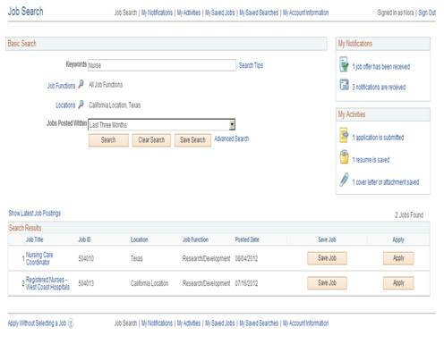This screenshot has width=444, height=344.
Task: Click the 2 Jobs Found text
Action: click(x=409, y=215)
